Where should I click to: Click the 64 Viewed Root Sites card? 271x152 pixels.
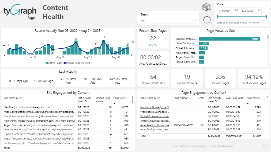click(x=153, y=79)
